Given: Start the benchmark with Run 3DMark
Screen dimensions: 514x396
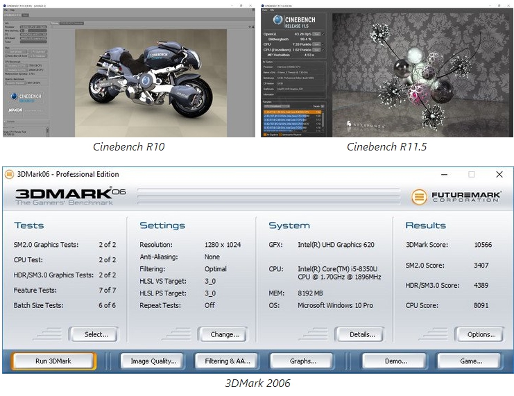Looking at the screenshot, I should (x=53, y=361).
